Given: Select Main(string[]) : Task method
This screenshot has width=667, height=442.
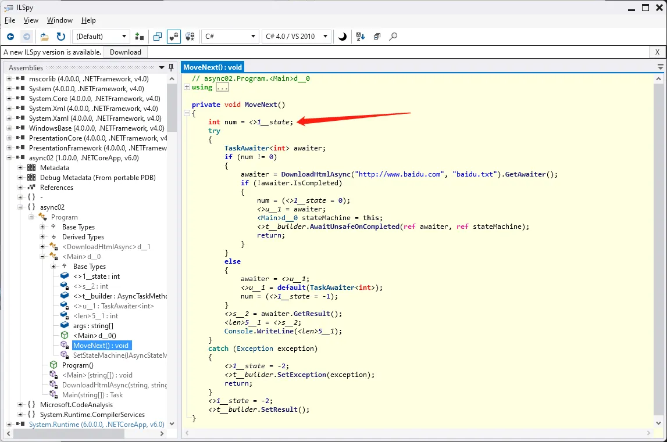Looking at the screenshot, I should [x=92, y=394].
